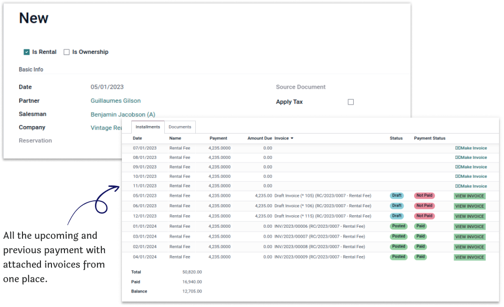Sort by Invoice column dropdown arrow
This screenshot has height=307, width=504.
click(292, 138)
